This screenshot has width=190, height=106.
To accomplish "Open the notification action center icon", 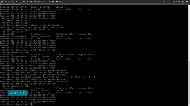I will click(187, 1).
